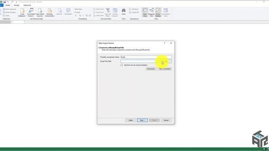Viewport: 269px width, 151px height.
Task: Click the Back button in wizard
Action: (130, 120)
